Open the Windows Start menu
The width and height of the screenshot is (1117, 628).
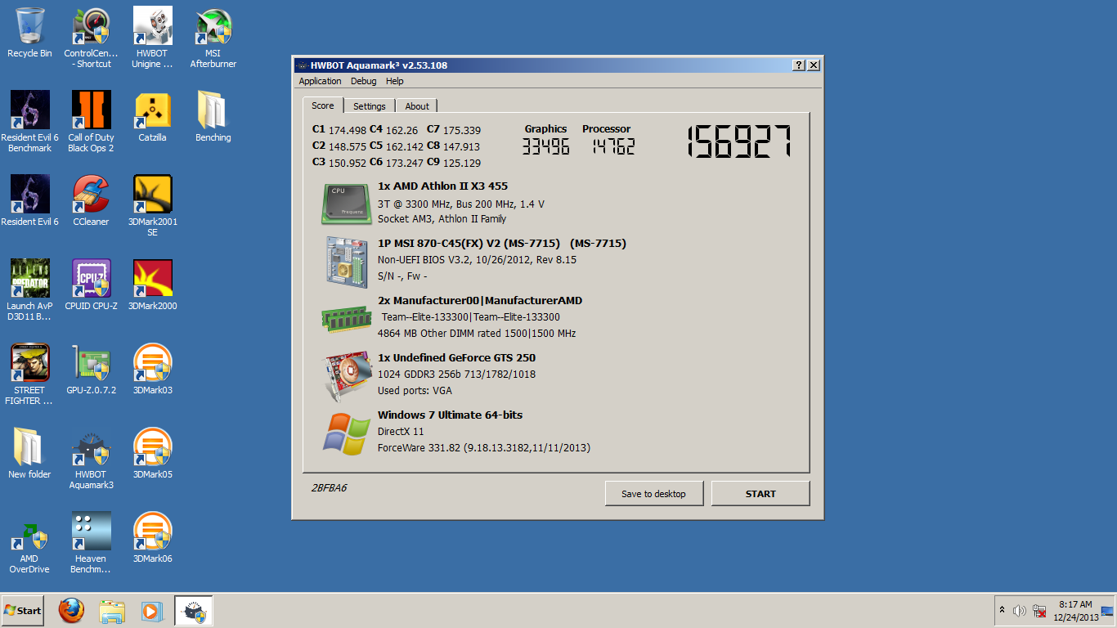23,610
